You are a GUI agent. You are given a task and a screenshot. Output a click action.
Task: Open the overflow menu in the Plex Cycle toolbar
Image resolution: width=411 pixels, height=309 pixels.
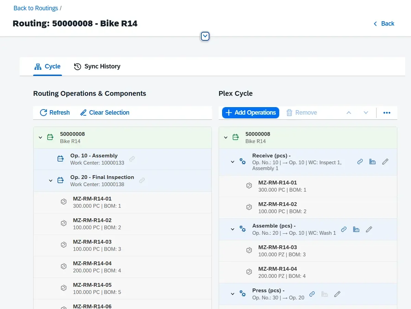(387, 112)
